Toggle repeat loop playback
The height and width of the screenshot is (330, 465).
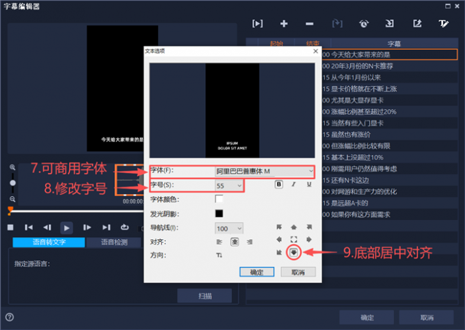[124, 227]
